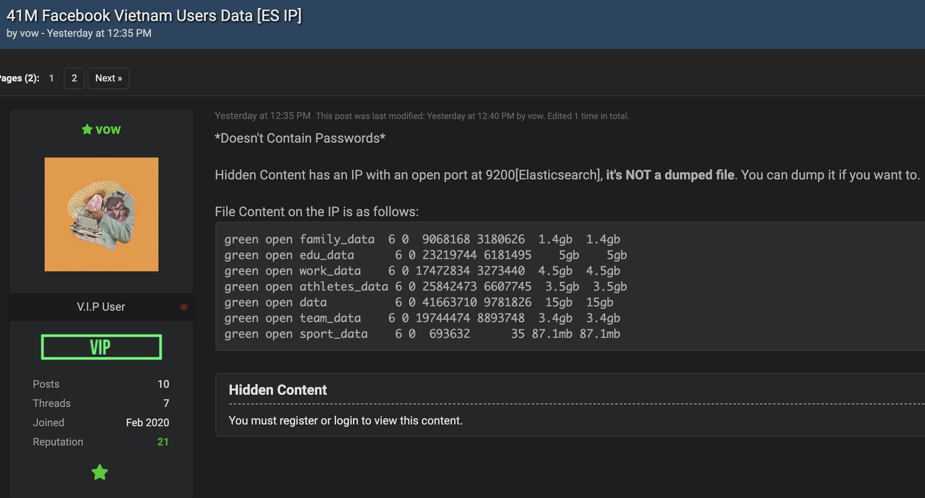Click the red offline status dot
The width and height of the screenshot is (925, 498).
click(184, 307)
